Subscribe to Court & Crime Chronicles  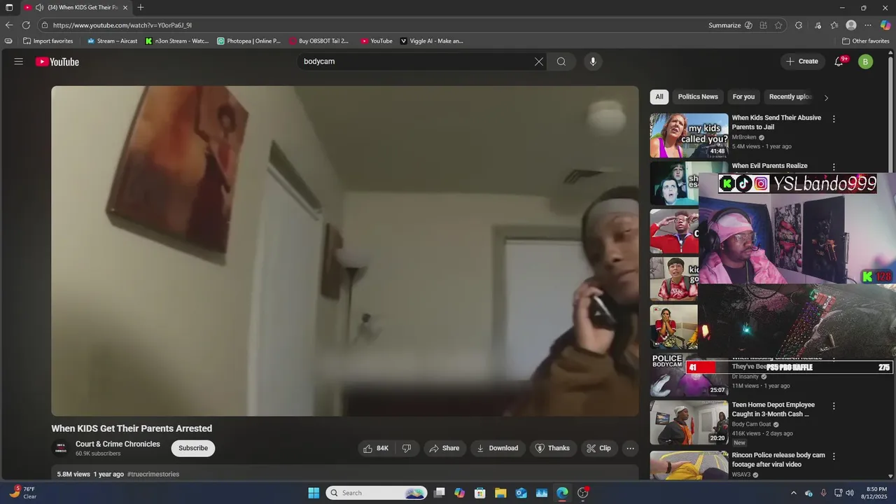tap(193, 448)
